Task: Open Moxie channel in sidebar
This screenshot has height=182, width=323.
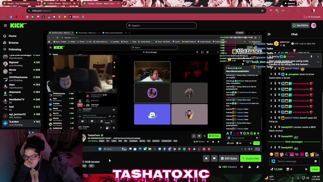Action: coord(21,71)
